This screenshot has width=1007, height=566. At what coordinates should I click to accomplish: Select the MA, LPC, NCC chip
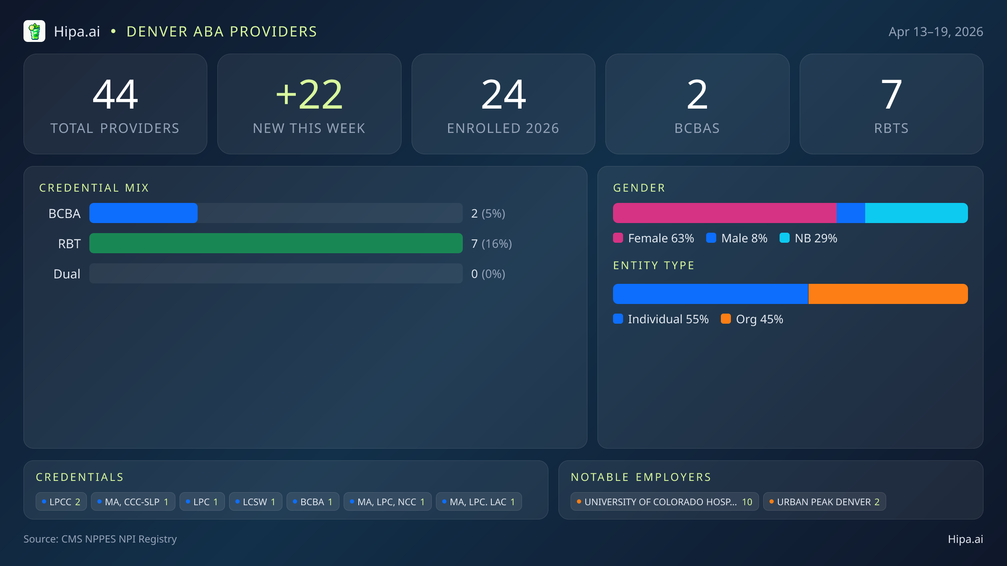387,502
